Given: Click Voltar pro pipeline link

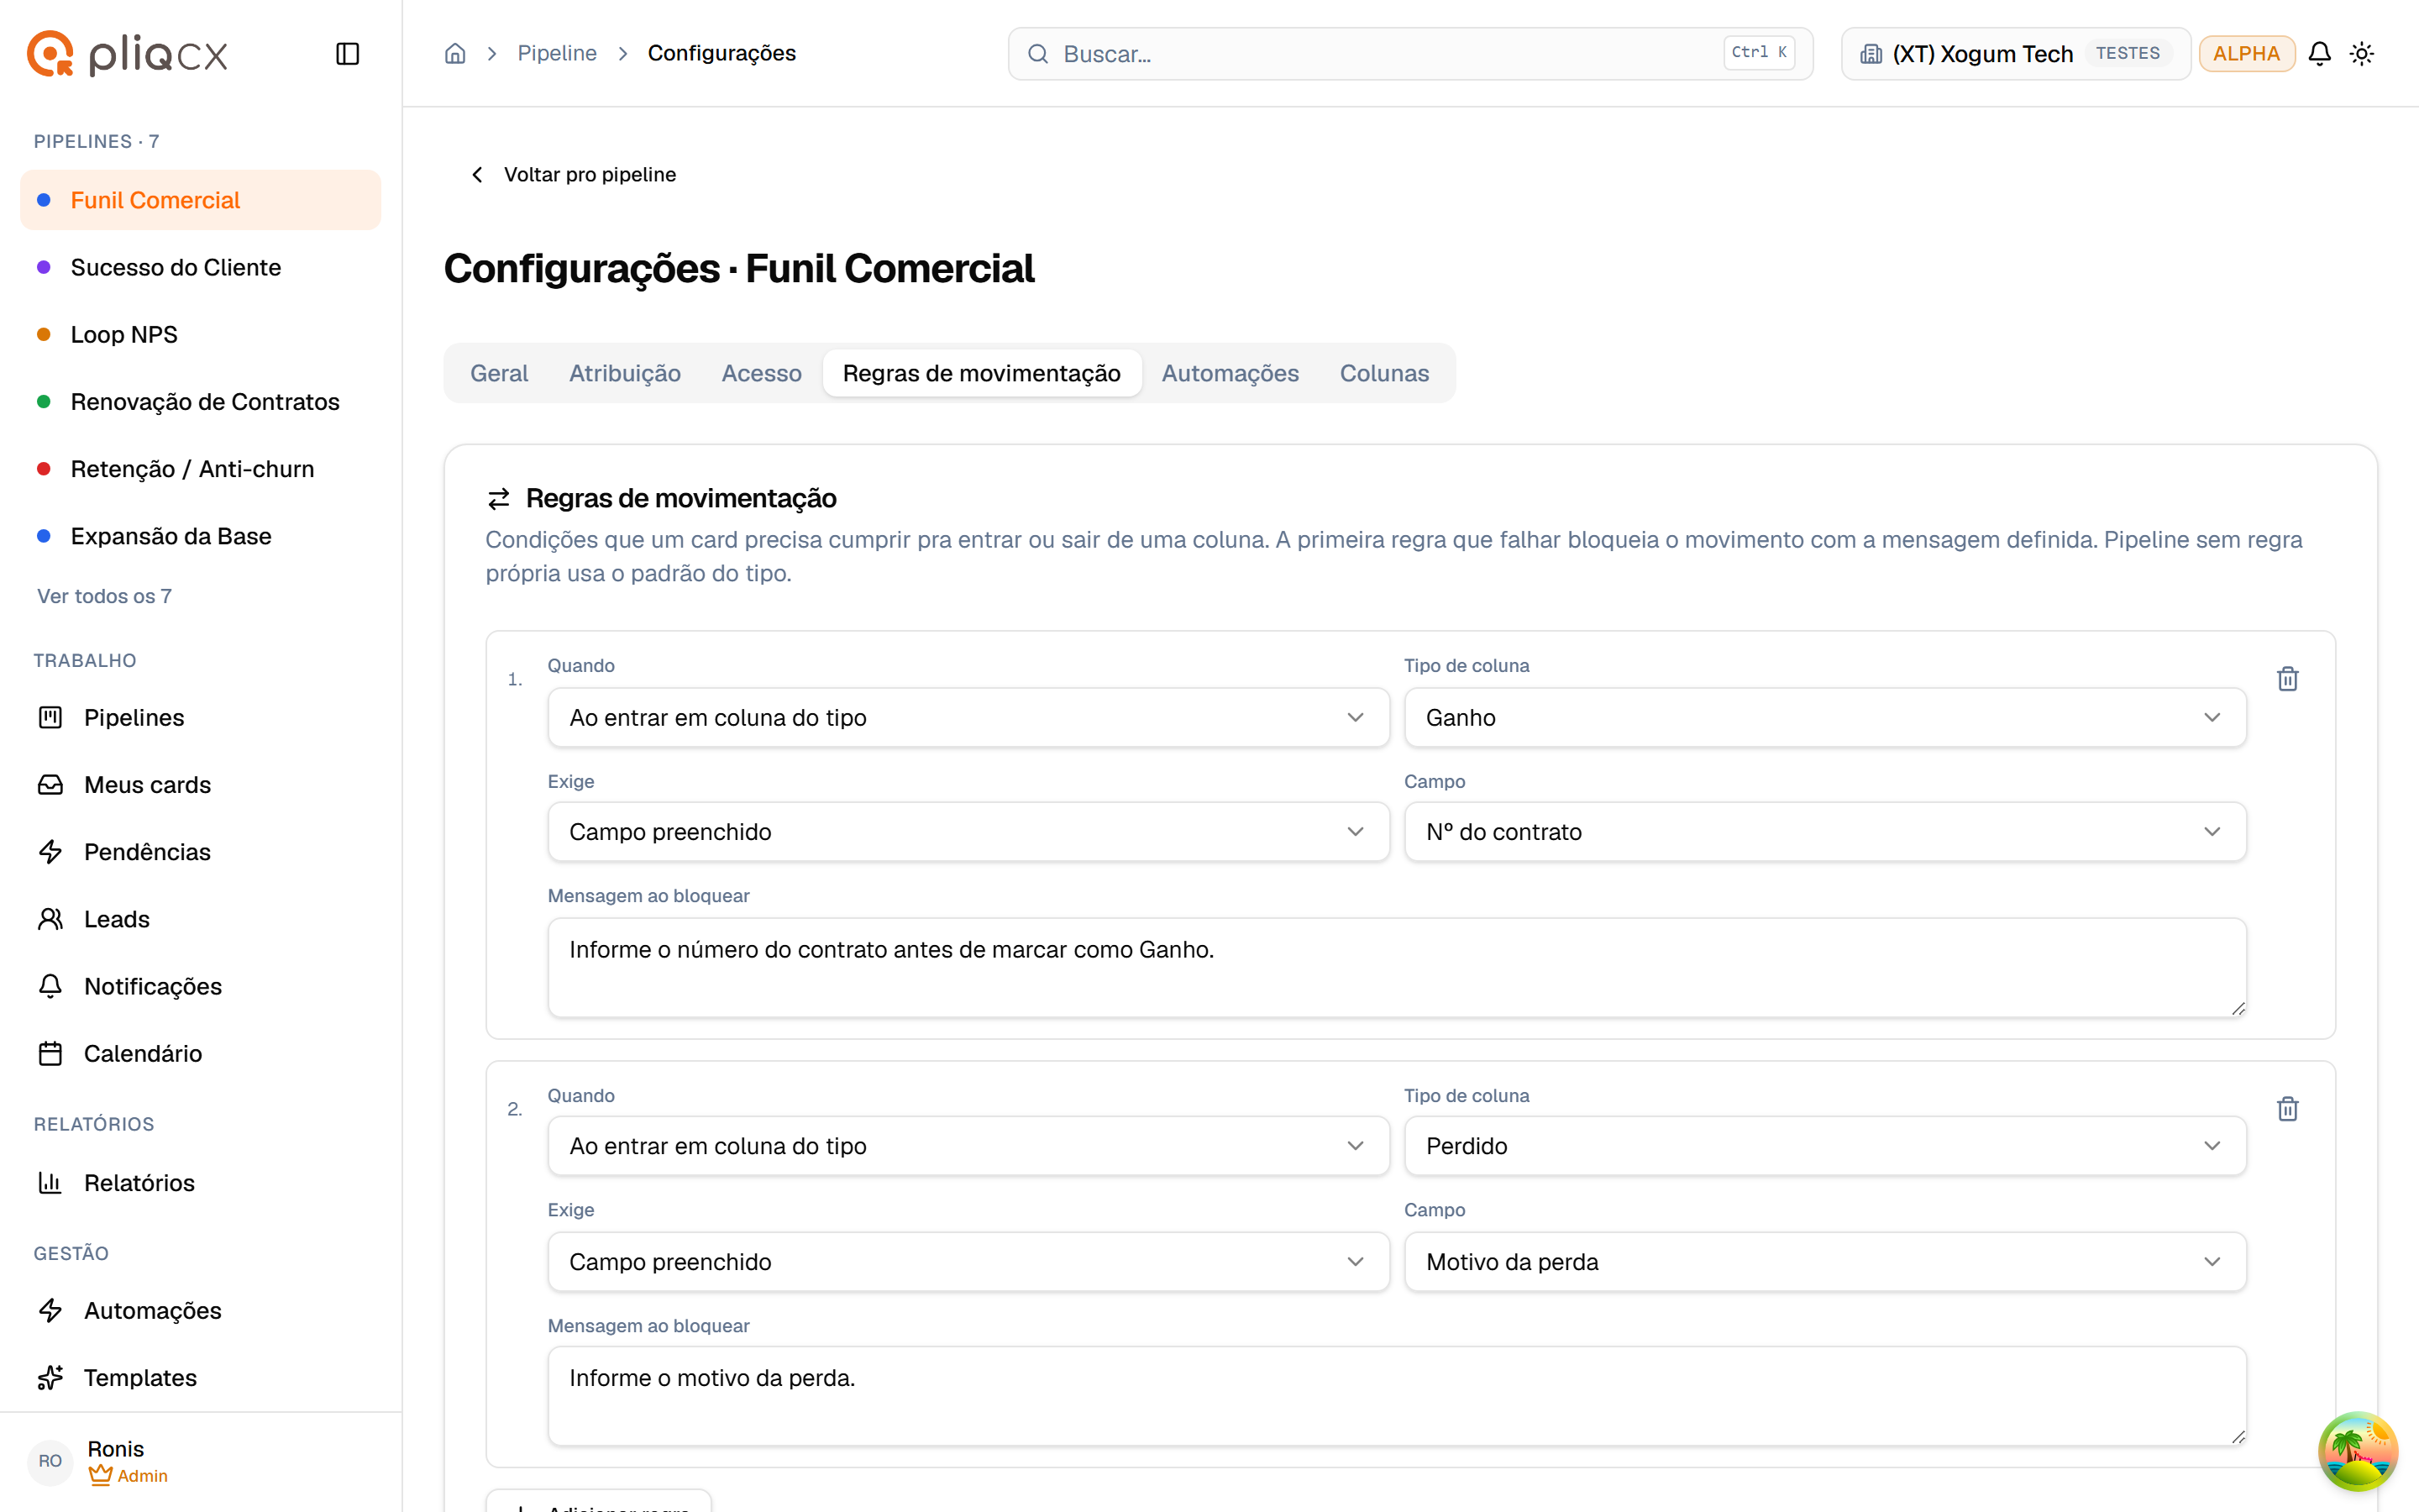Looking at the screenshot, I should click(x=574, y=174).
